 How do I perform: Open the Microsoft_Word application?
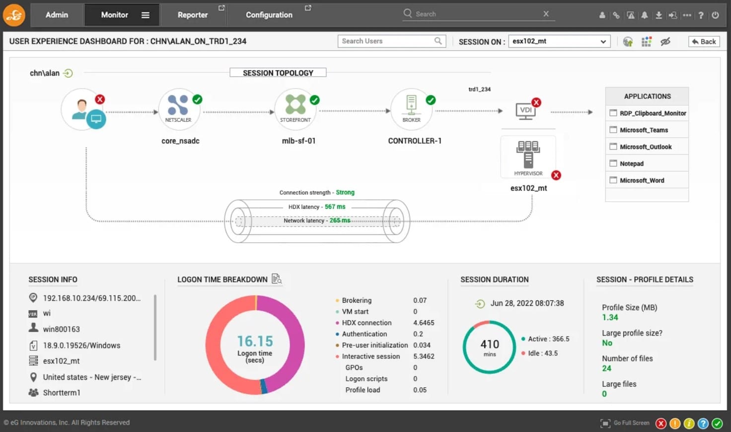647,180
